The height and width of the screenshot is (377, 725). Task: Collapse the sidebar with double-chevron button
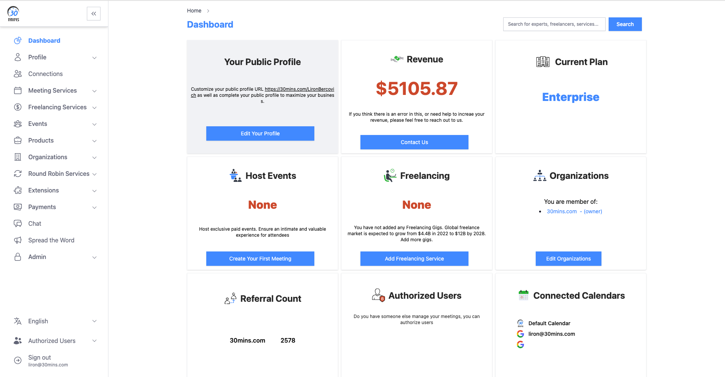coord(94,14)
